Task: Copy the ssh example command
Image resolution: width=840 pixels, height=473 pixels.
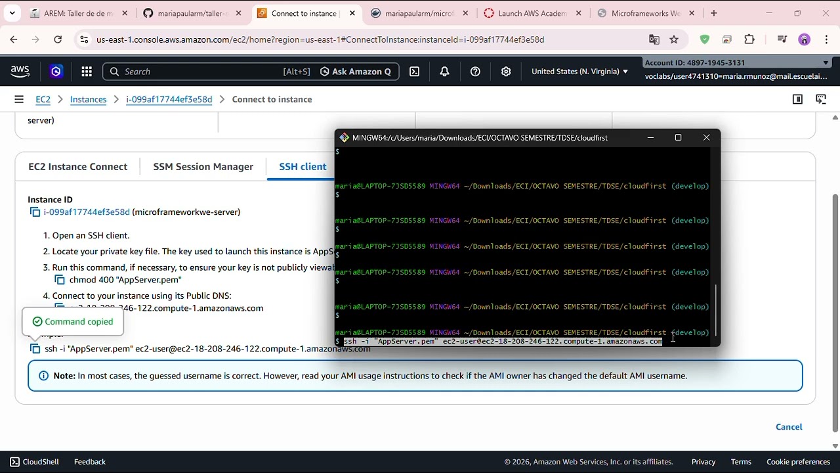Action: [x=35, y=349]
